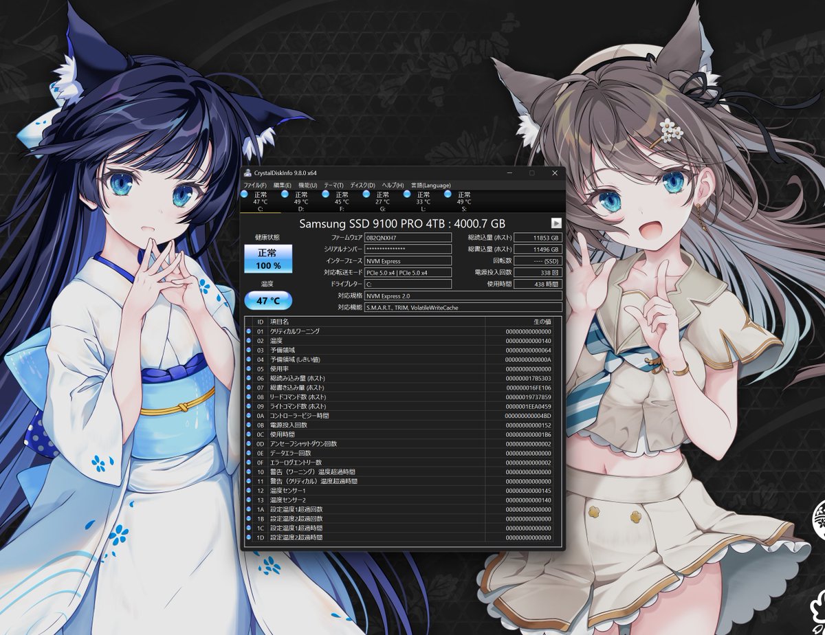Click the blue dot beside 01 クリティカルワーニング
Viewport: 825px width, 635px height.
(247, 329)
